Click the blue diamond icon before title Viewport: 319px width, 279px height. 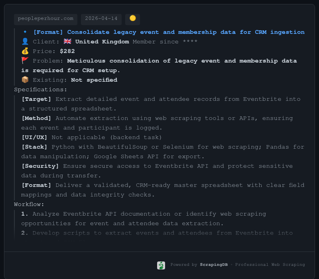(x=25, y=32)
